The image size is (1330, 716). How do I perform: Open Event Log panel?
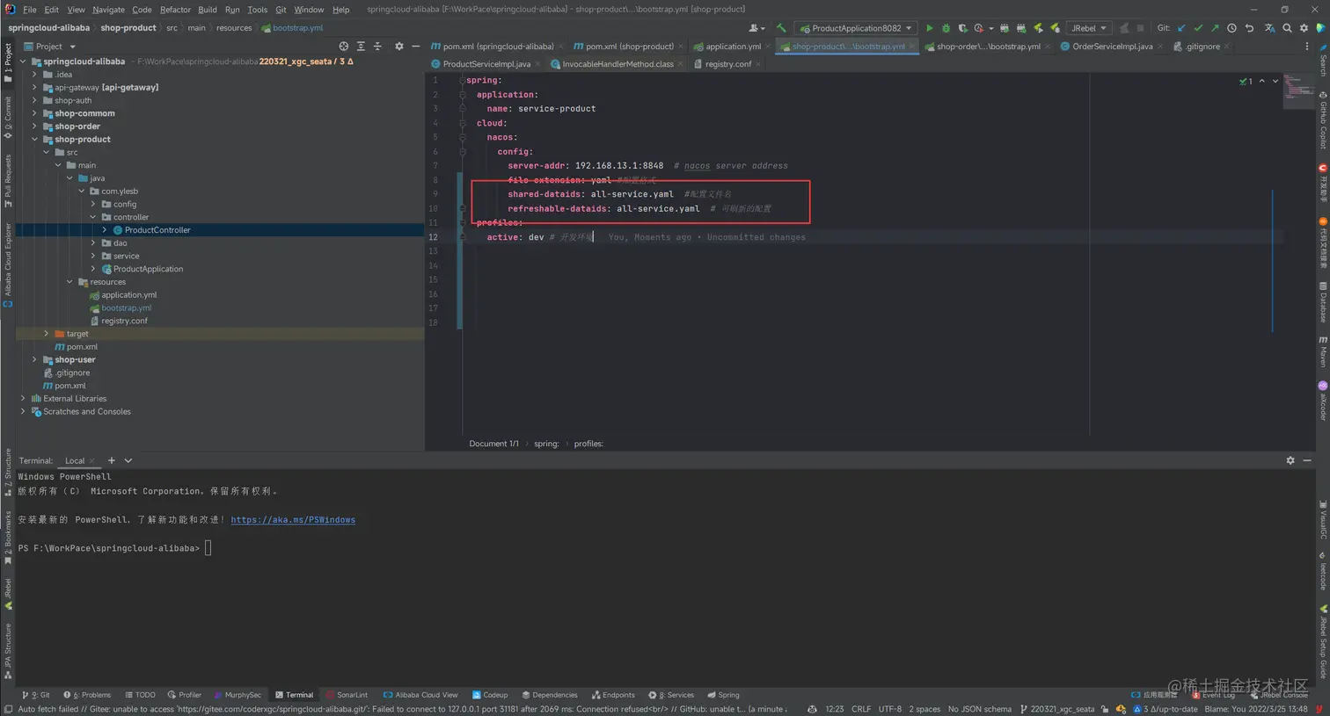point(1214,696)
